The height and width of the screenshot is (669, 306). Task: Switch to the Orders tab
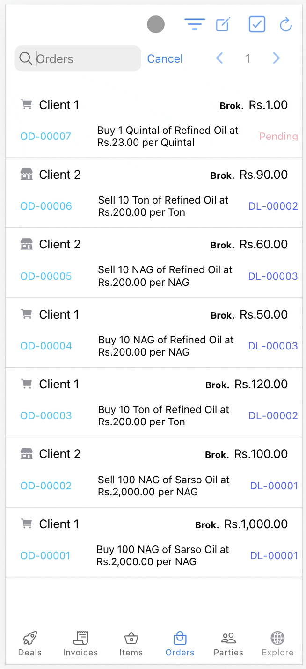[180, 643]
